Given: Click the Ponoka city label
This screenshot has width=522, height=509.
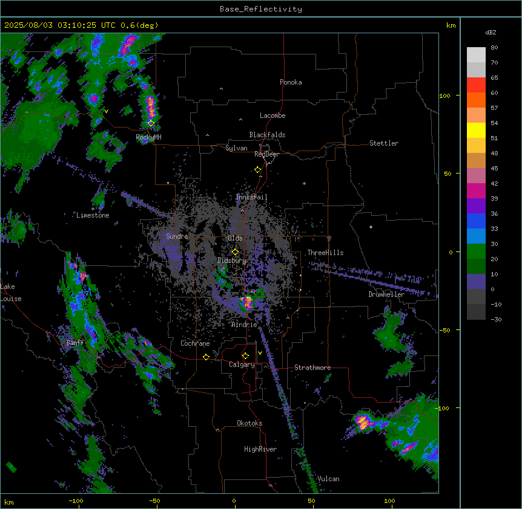Looking at the screenshot, I should coord(291,82).
